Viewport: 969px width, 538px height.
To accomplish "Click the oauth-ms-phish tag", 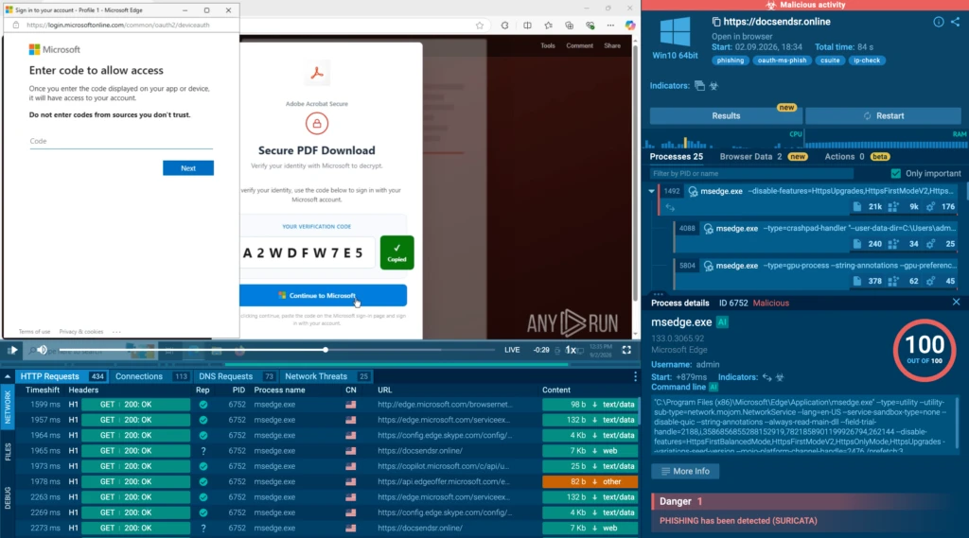I will pyautogui.click(x=782, y=61).
